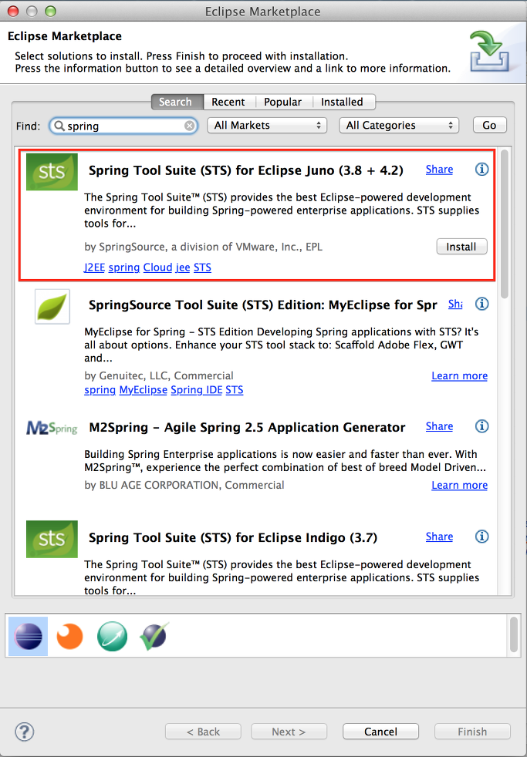
Task: Click the Marketplace install arrow icon in header
Action: [489, 51]
